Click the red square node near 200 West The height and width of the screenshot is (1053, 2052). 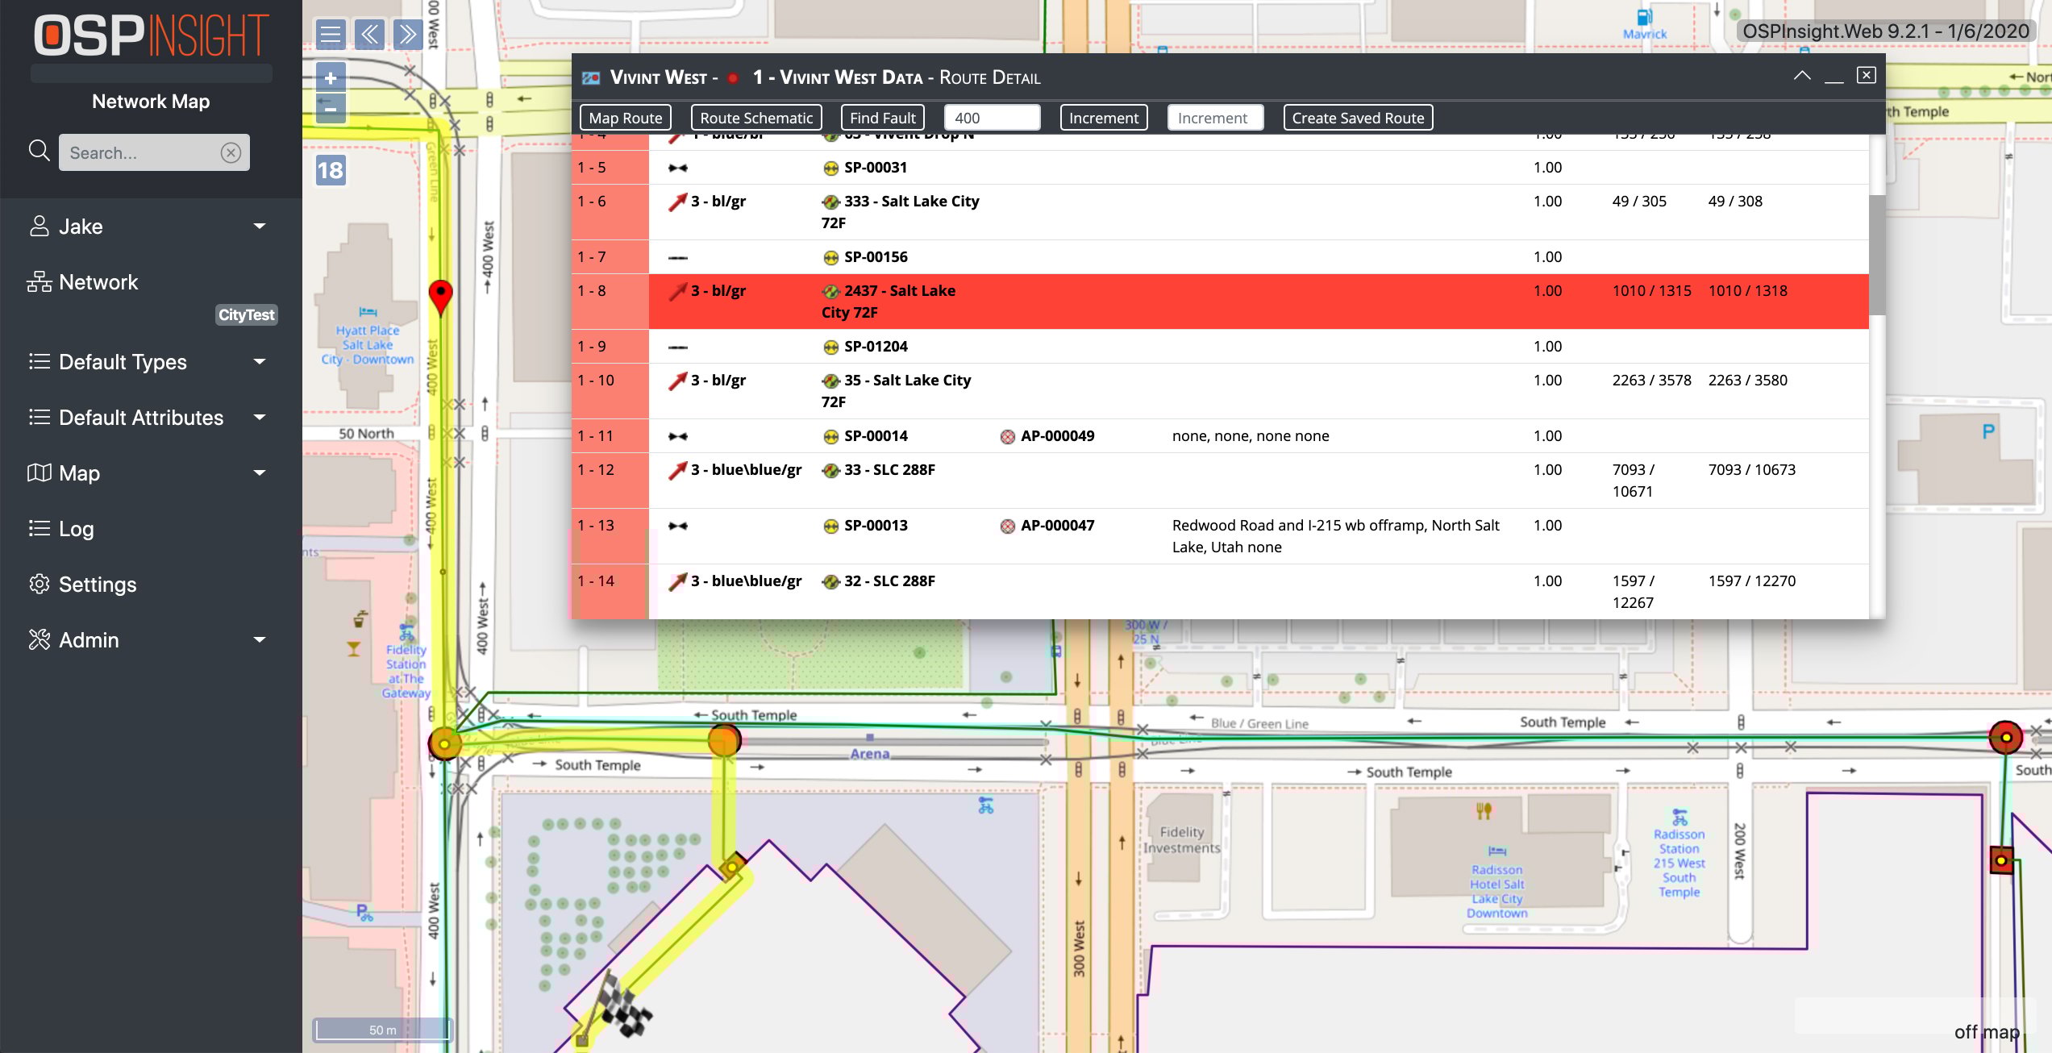click(x=2001, y=859)
